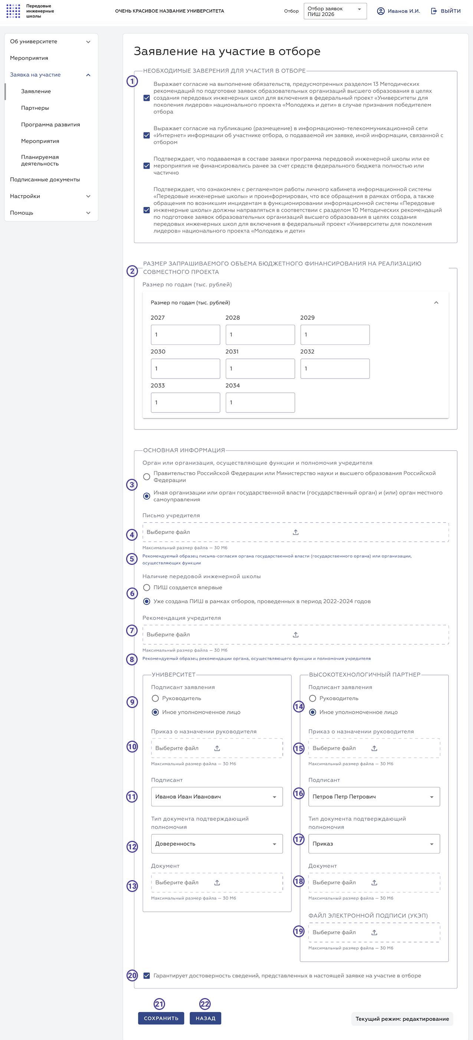Click the 2029 amount input field

(x=335, y=335)
